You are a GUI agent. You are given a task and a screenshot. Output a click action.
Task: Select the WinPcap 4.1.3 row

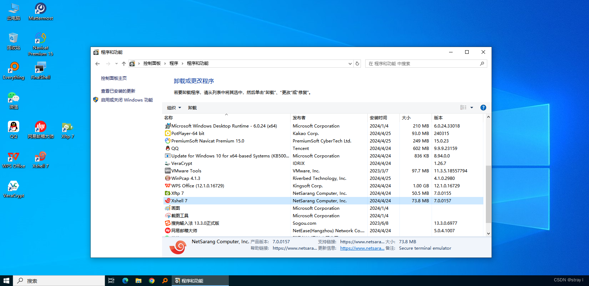pos(323,178)
